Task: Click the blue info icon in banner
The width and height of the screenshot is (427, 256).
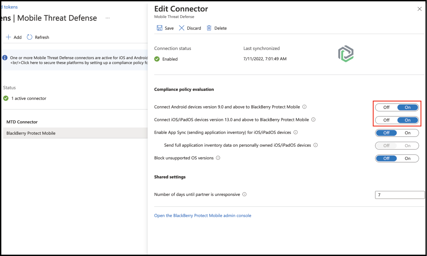Action: (x=5, y=58)
